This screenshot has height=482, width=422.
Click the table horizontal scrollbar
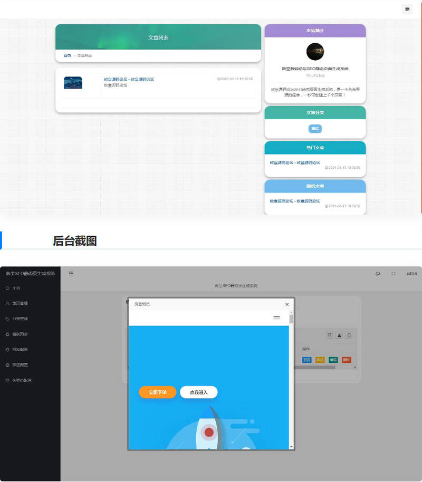tap(315, 368)
